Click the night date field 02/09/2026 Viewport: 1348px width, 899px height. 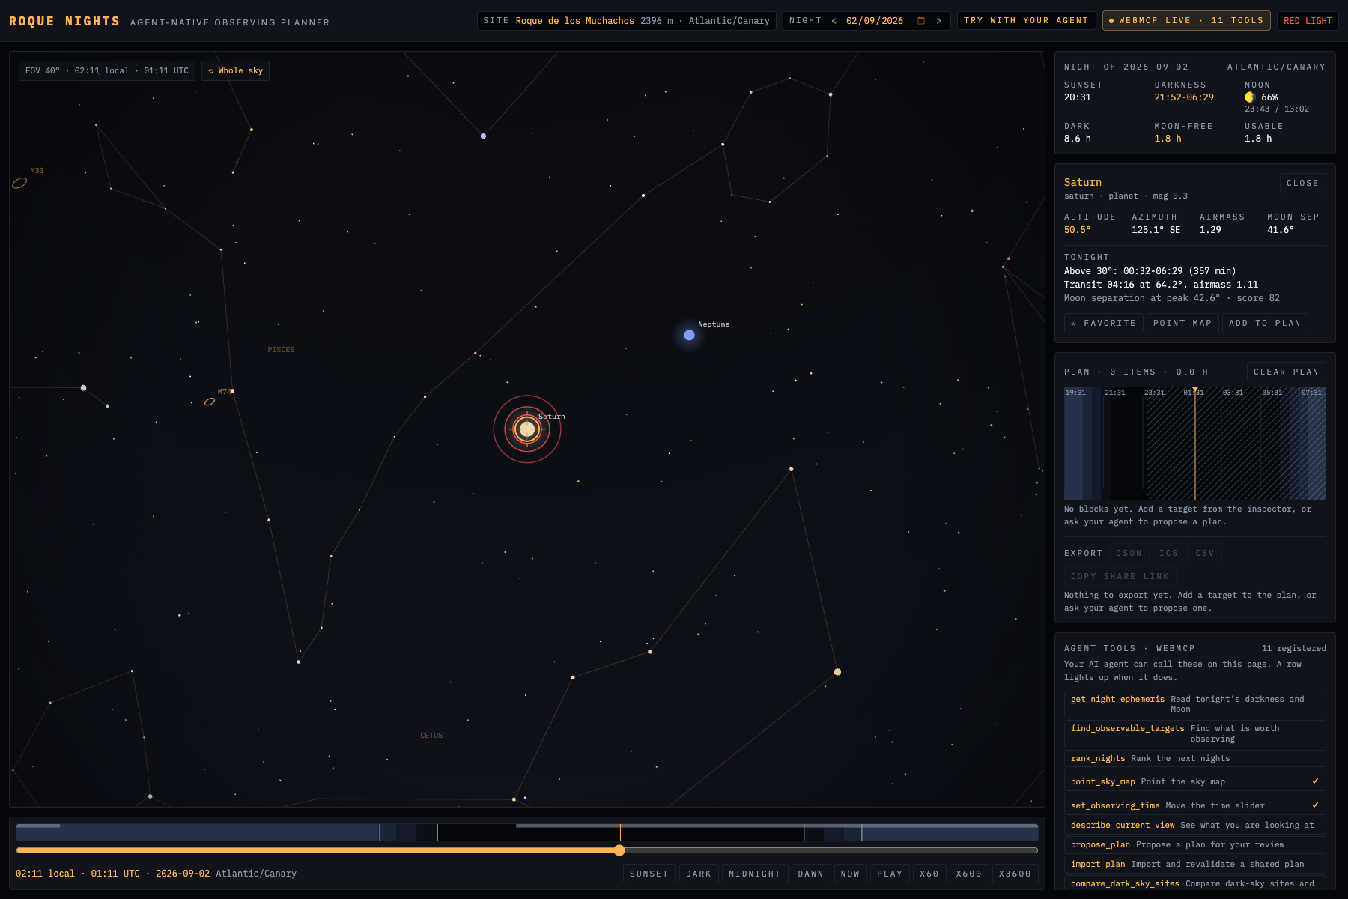tap(874, 21)
